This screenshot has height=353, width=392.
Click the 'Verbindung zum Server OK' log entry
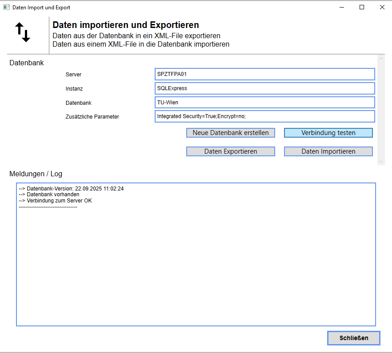[x=56, y=201]
